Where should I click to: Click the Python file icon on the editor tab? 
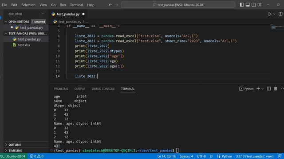tap(53, 14)
